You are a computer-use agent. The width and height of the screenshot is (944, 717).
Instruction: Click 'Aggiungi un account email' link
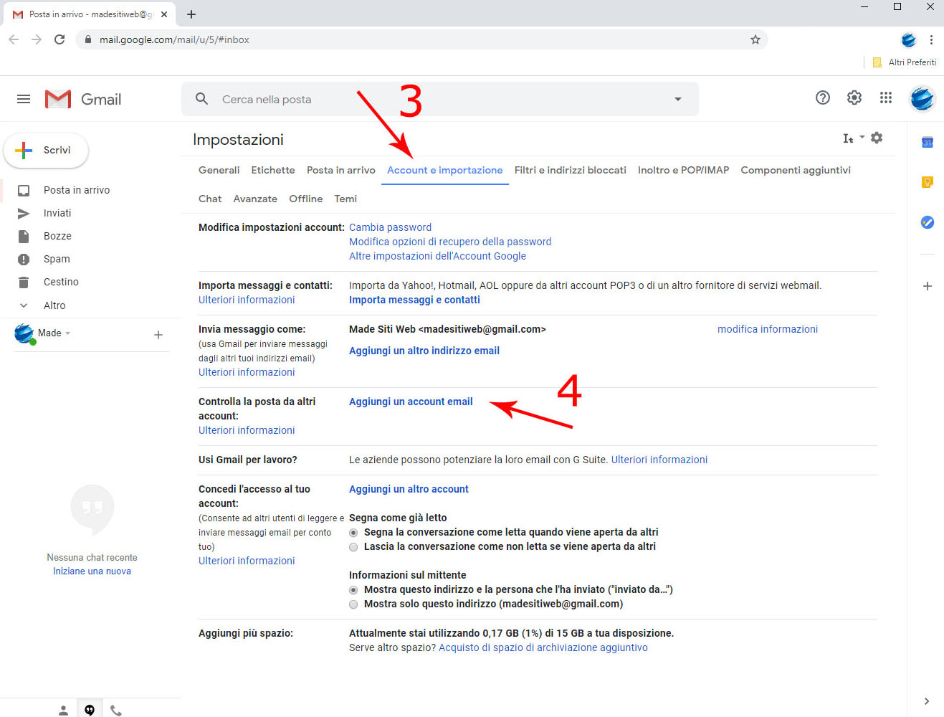pyautogui.click(x=411, y=402)
